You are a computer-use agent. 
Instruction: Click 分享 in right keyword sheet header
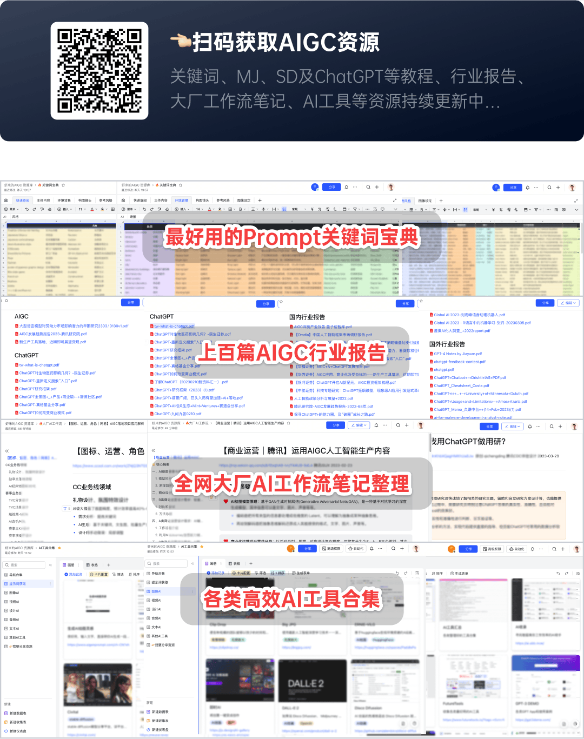pos(513,188)
